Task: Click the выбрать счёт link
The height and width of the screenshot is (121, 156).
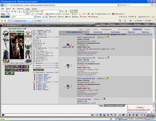Action: 42,35
